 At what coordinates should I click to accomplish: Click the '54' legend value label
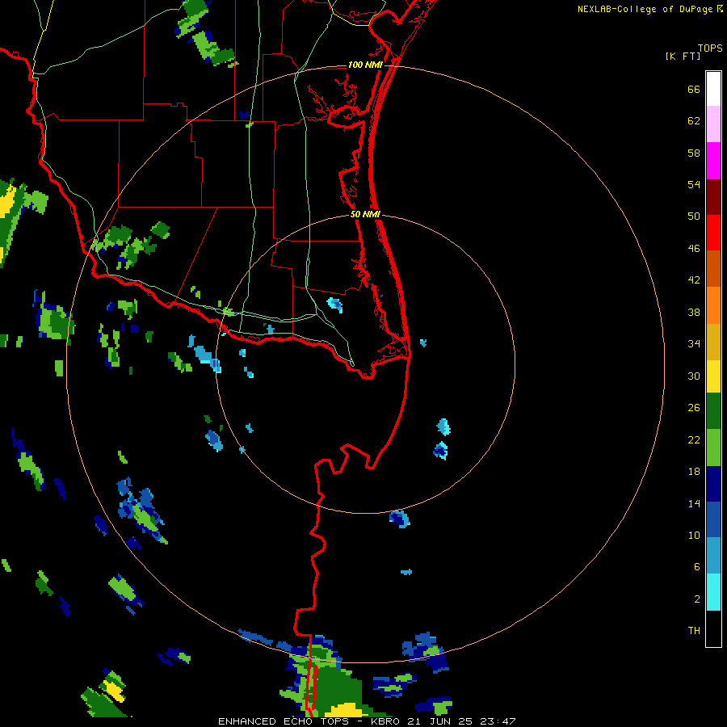click(694, 184)
